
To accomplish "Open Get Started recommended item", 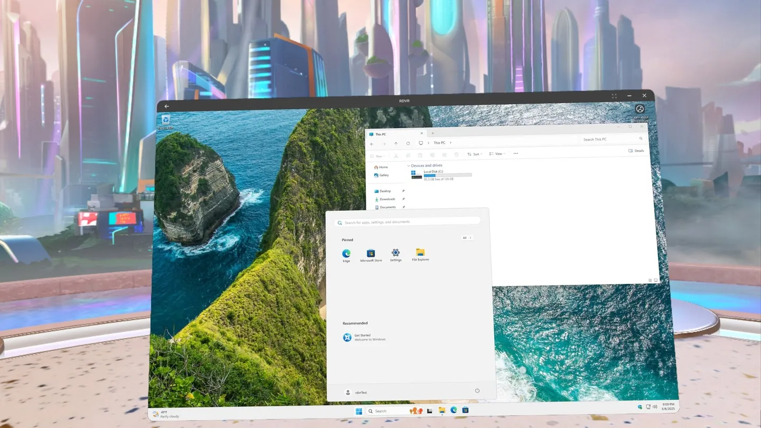I will click(363, 337).
